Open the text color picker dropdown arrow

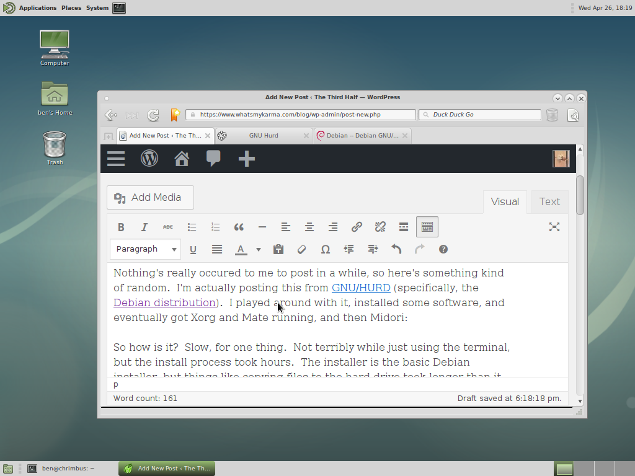click(x=259, y=249)
